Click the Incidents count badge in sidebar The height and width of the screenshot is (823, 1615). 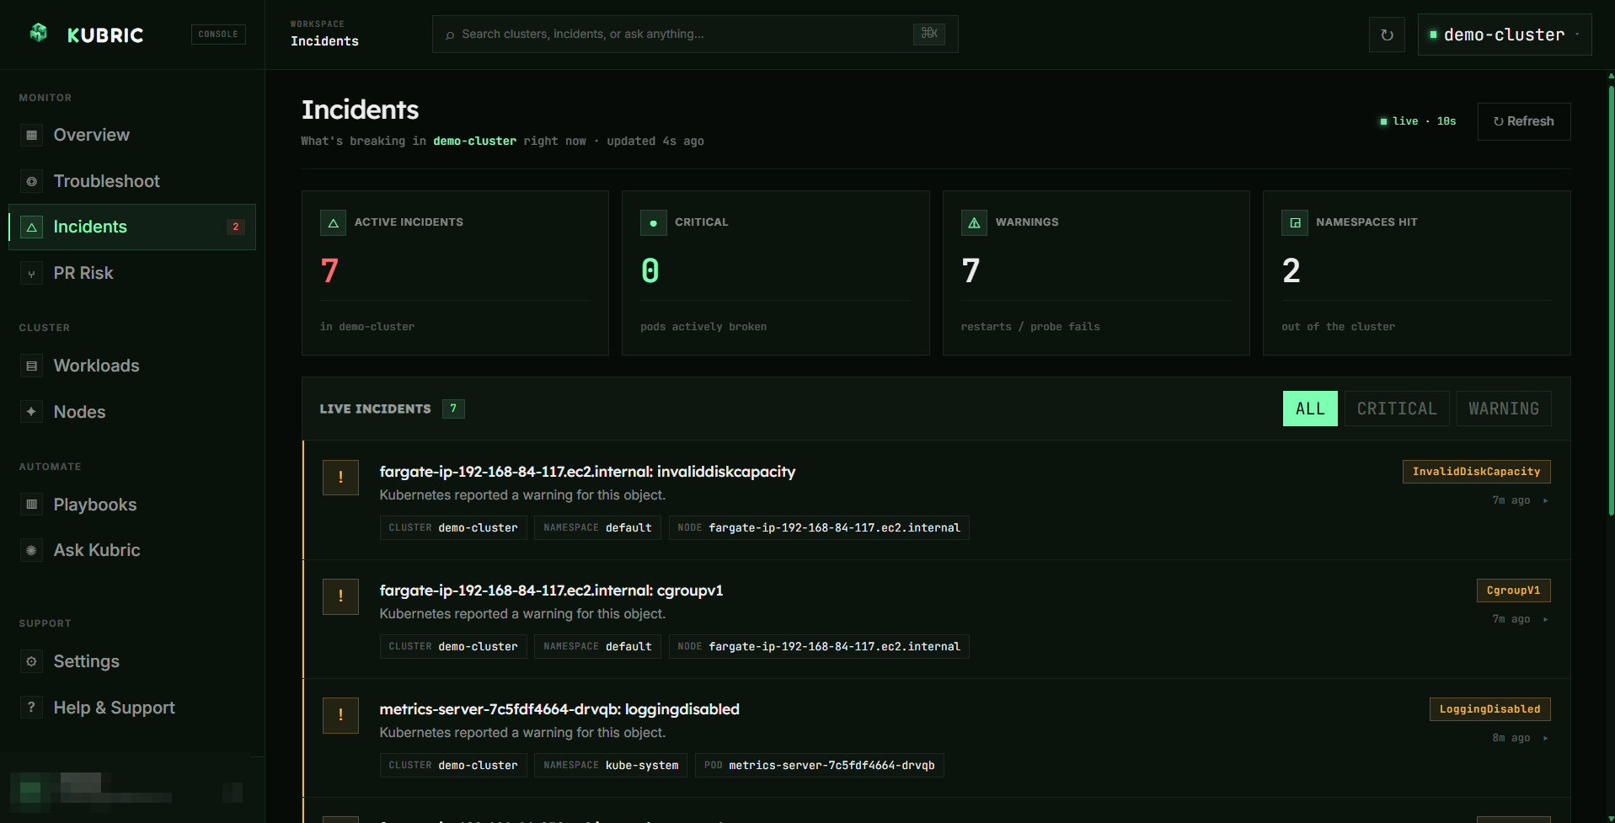tap(236, 227)
